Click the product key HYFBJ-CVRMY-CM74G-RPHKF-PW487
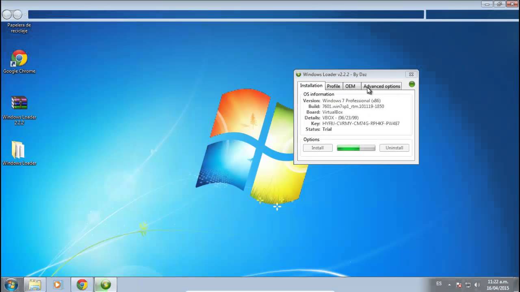Screen dimensions: 520x292 point(361,123)
